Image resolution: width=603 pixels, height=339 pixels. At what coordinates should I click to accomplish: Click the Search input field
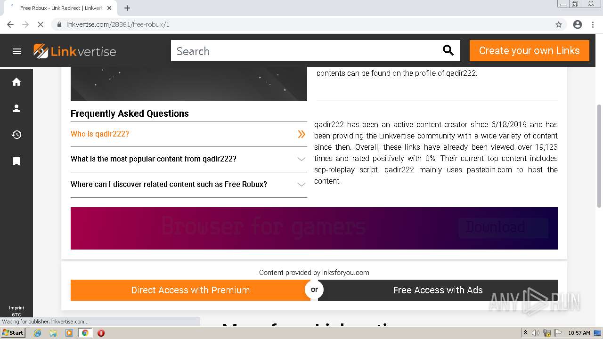coord(306,51)
